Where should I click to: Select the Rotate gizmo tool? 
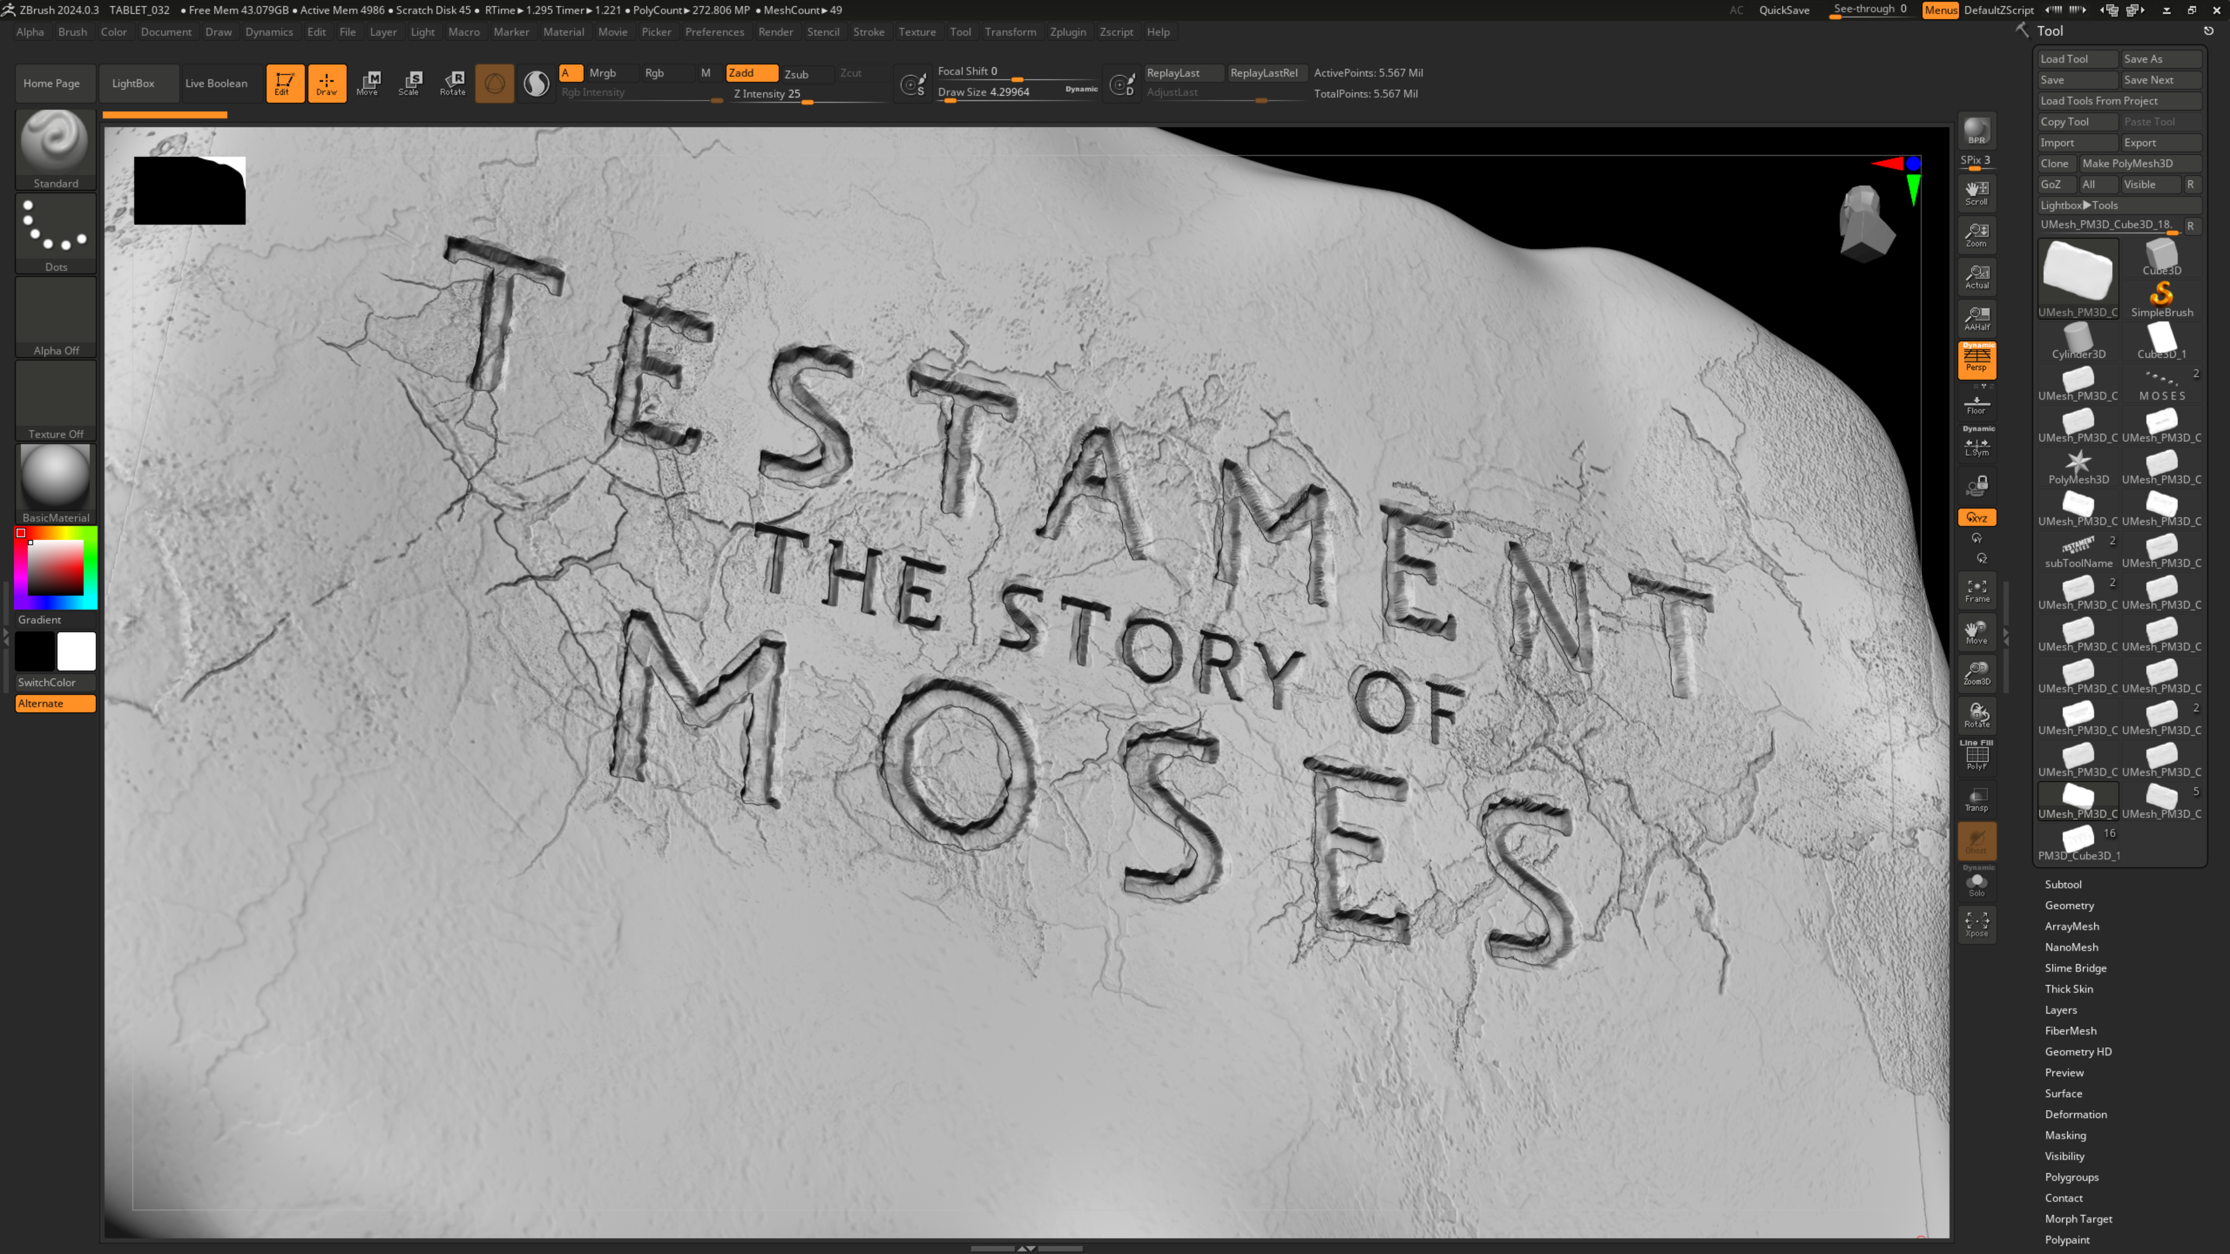[x=453, y=83]
